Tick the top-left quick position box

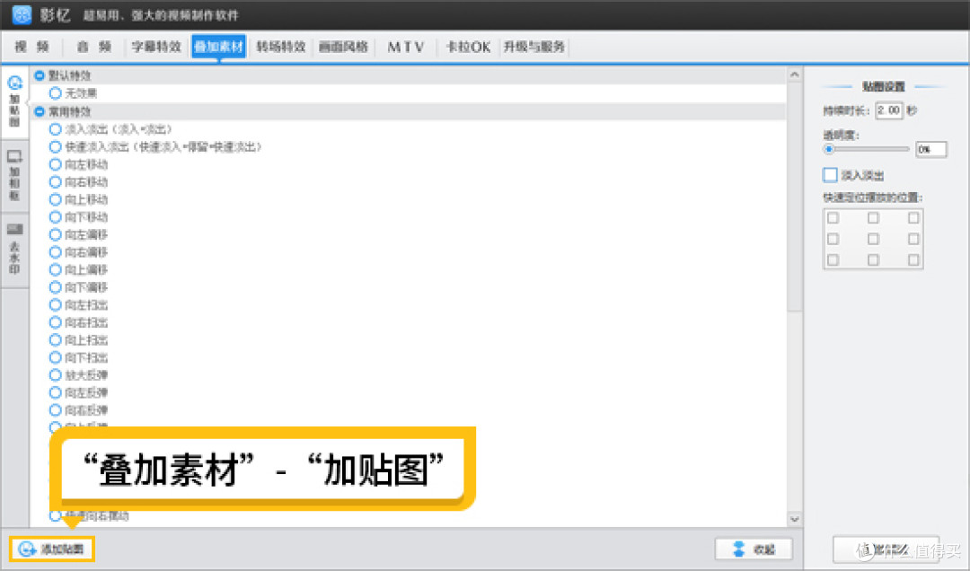pos(833,218)
